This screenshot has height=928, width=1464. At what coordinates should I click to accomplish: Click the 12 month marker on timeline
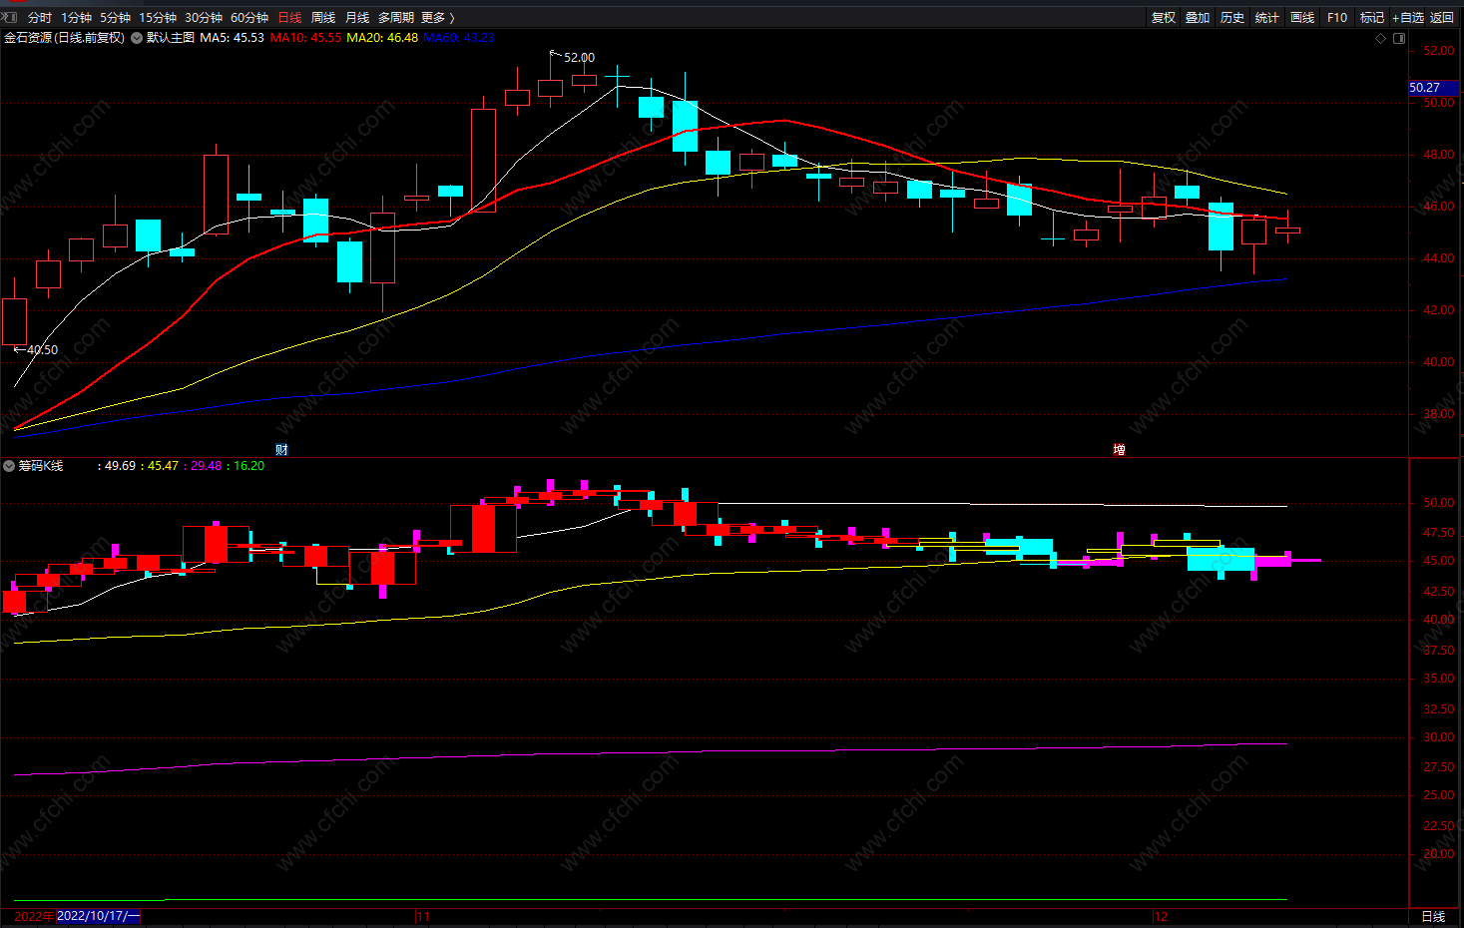click(1161, 916)
